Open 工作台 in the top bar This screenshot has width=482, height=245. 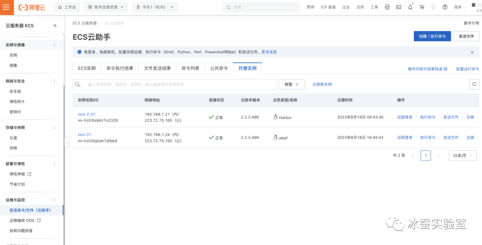point(66,7)
